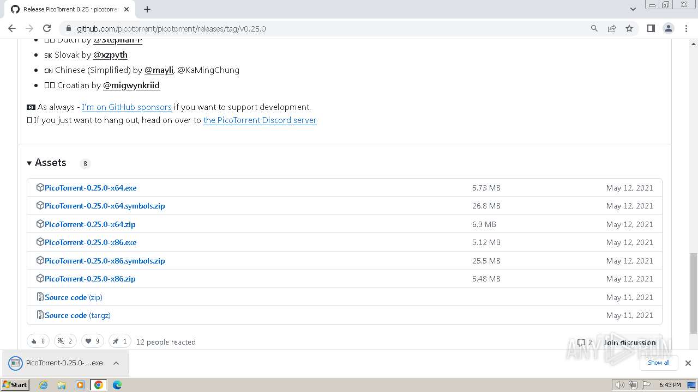Download PicoTorrent-0.25.0-x64.exe
The width and height of the screenshot is (698, 392).
click(91, 188)
